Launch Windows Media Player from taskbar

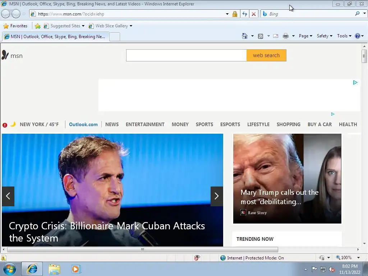76,269
